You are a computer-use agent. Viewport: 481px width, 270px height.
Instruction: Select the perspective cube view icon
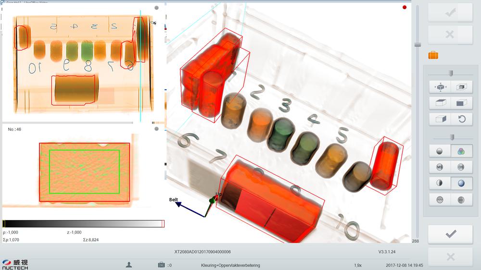click(461, 87)
